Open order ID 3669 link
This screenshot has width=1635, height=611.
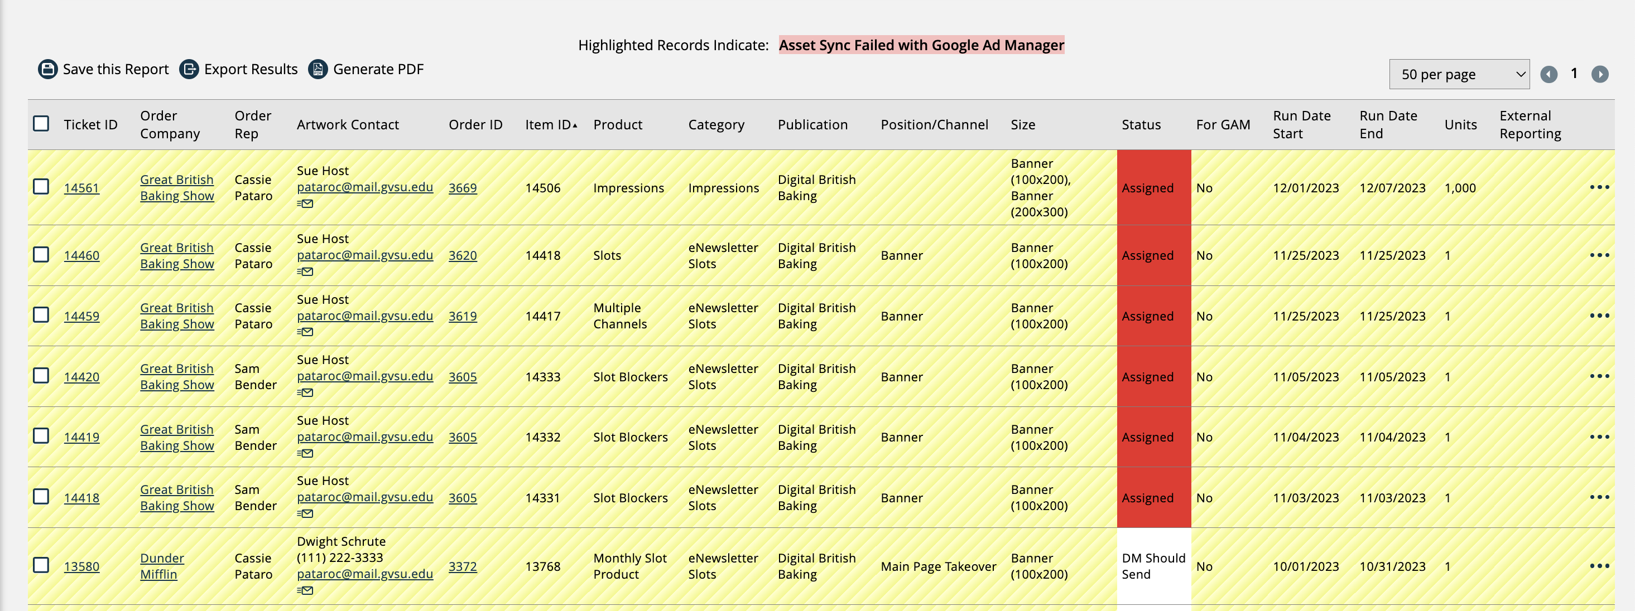[x=462, y=188]
